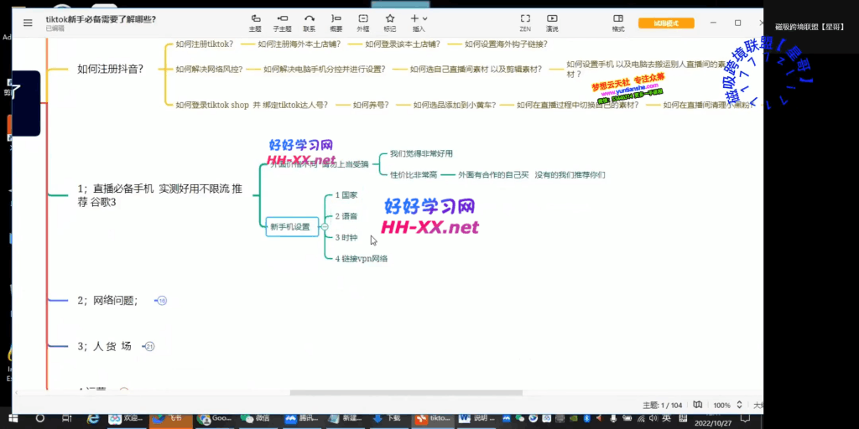Select the 如何注册抖音？ topic
This screenshot has height=429, width=859.
(110, 69)
